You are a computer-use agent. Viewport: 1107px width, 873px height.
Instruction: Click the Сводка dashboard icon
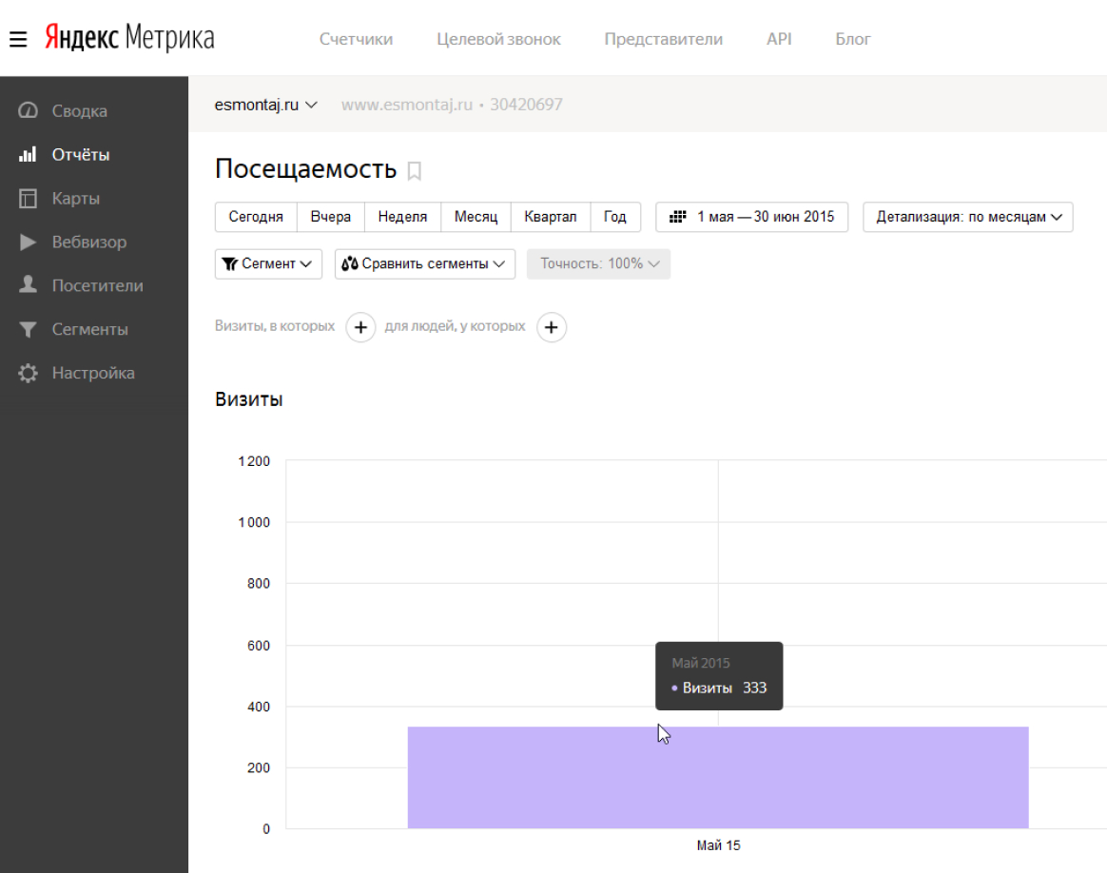coord(28,111)
